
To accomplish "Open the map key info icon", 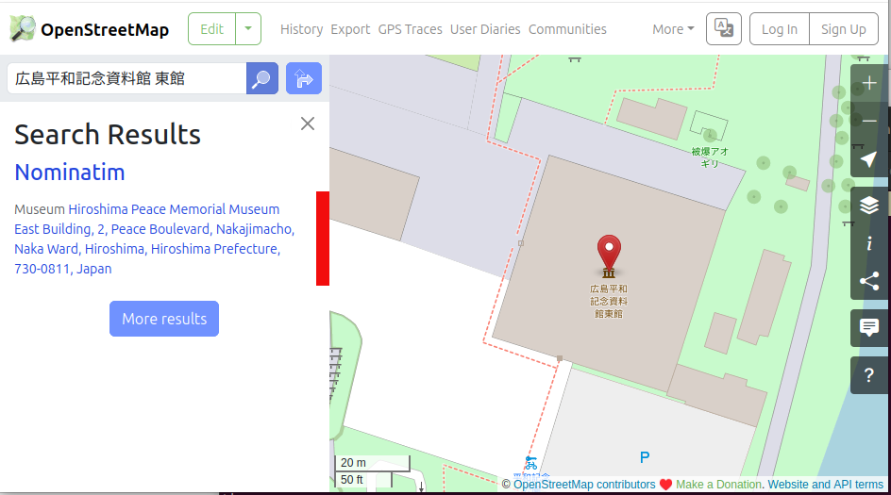I will [x=869, y=243].
